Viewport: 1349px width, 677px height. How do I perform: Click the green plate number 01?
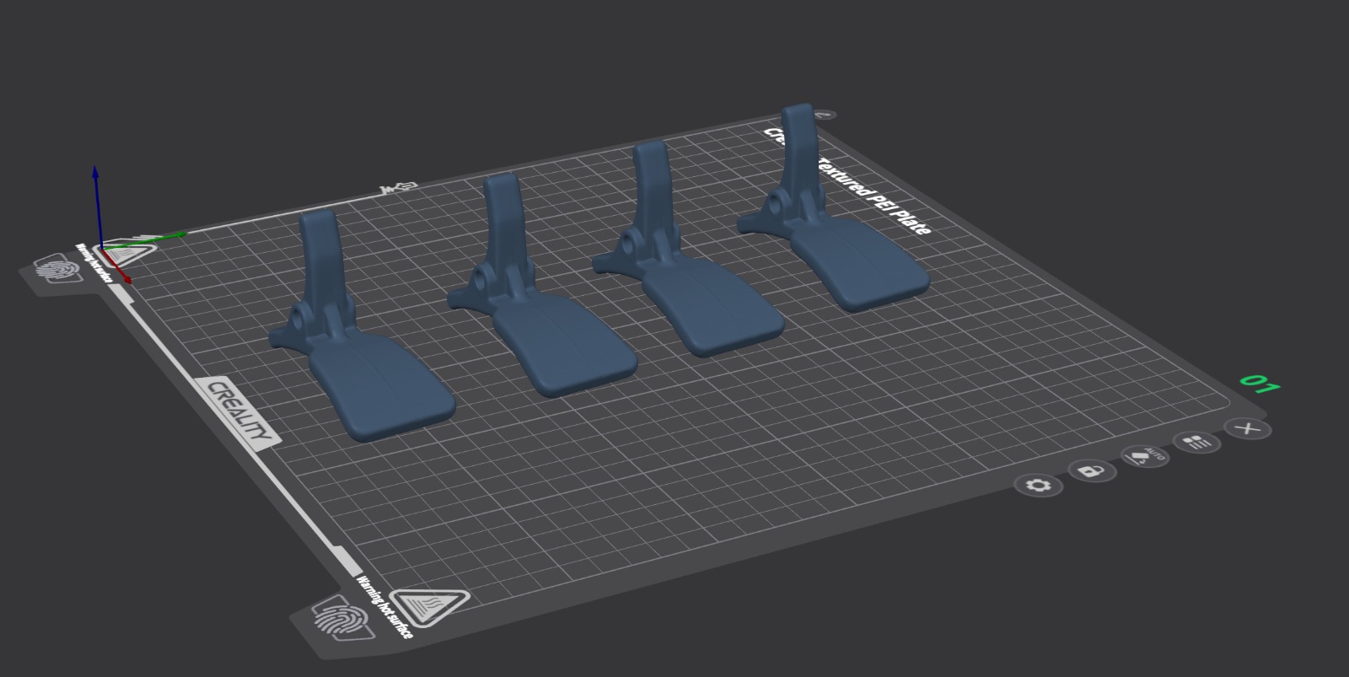click(x=1260, y=384)
